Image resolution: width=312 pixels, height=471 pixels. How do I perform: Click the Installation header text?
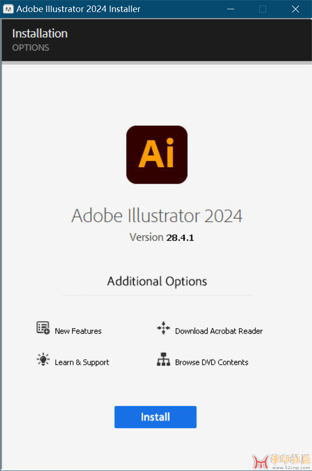(x=40, y=33)
